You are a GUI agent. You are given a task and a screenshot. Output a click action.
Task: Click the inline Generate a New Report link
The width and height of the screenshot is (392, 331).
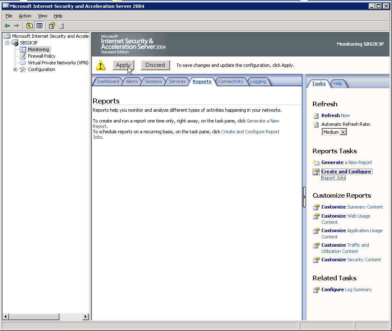point(263,121)
